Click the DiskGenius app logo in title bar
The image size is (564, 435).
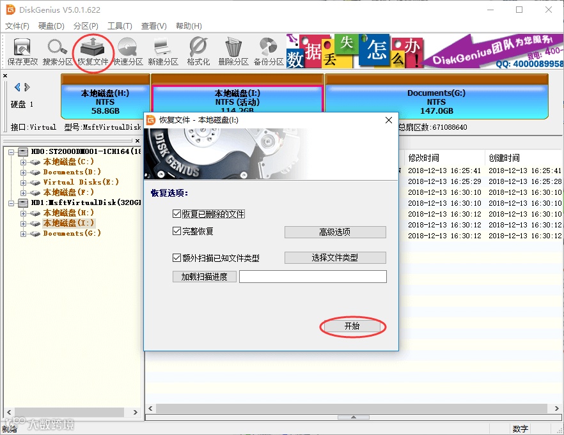pyautogui.click(x=10, y=10)
